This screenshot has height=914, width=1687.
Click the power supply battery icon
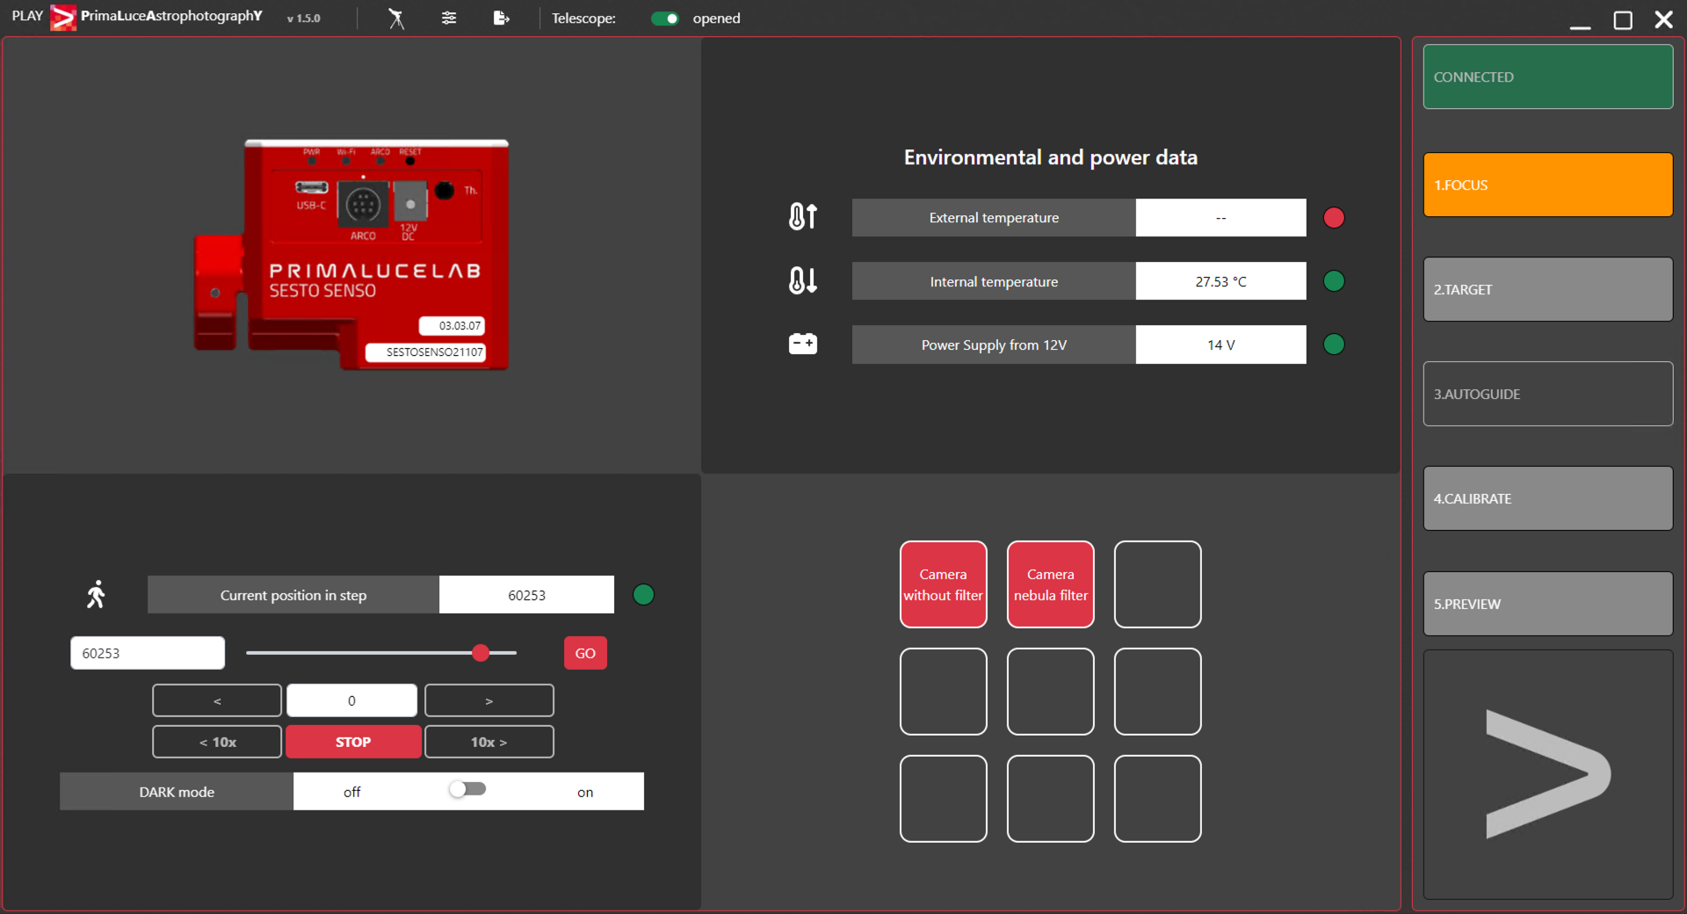(x=803, y=345)
